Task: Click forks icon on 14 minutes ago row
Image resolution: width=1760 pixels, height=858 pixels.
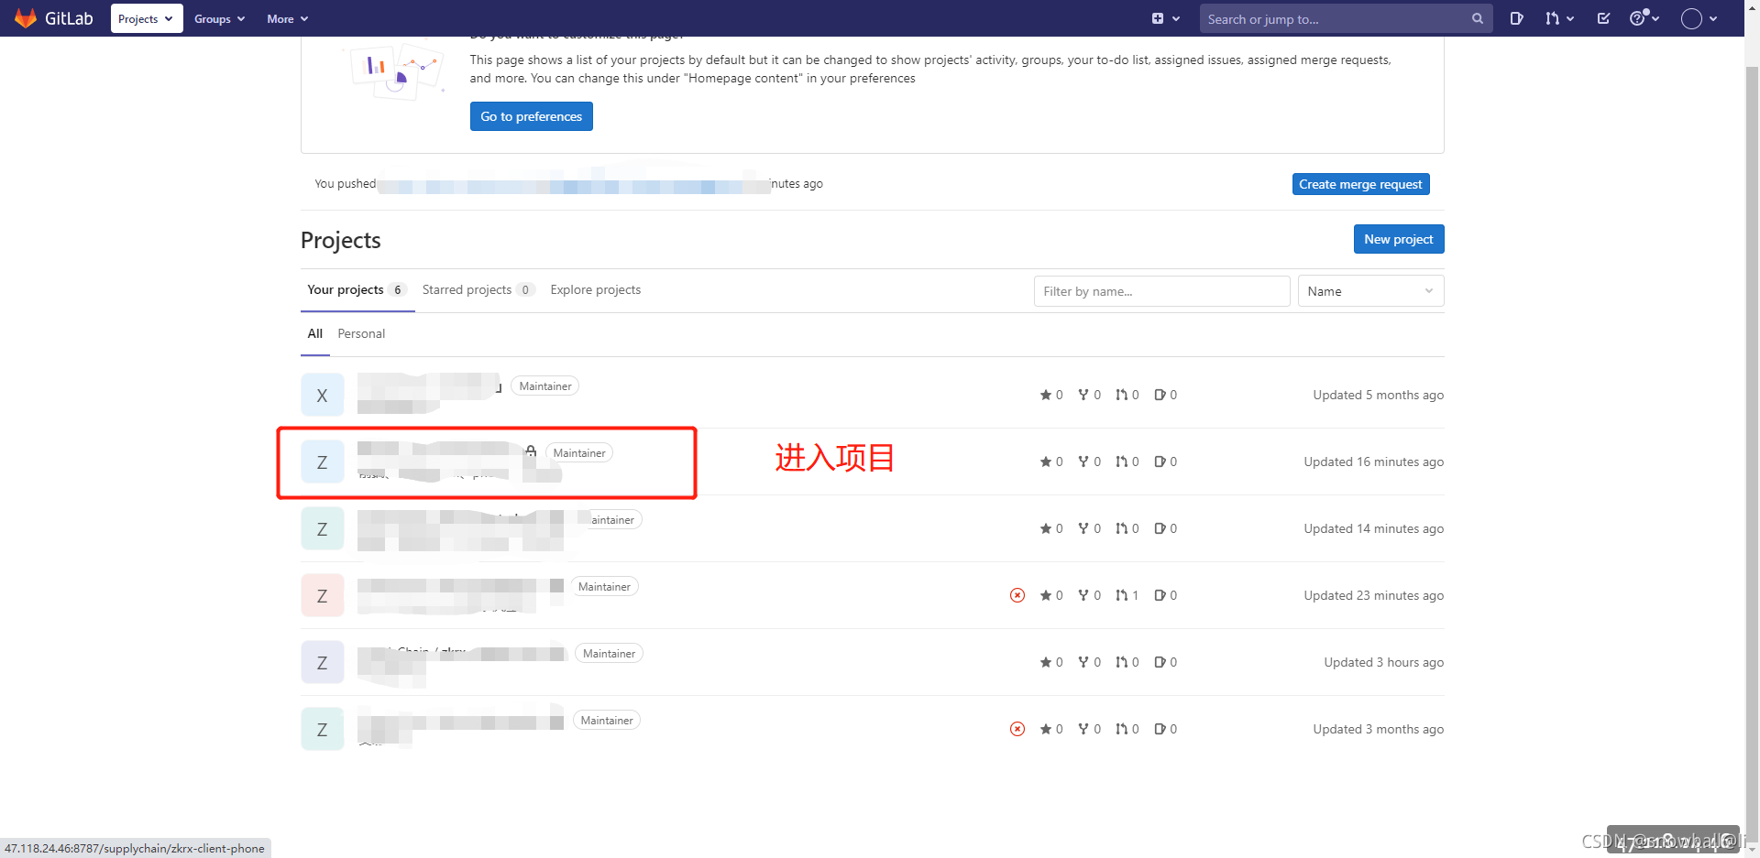Action: [x=1083, y=528]
